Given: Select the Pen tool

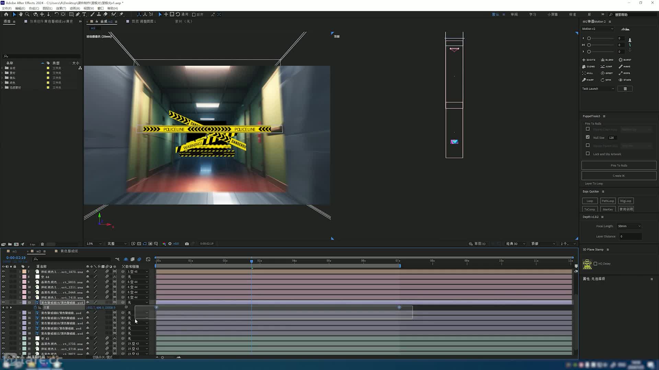Looking at the screenshot, I should (78, 14).
